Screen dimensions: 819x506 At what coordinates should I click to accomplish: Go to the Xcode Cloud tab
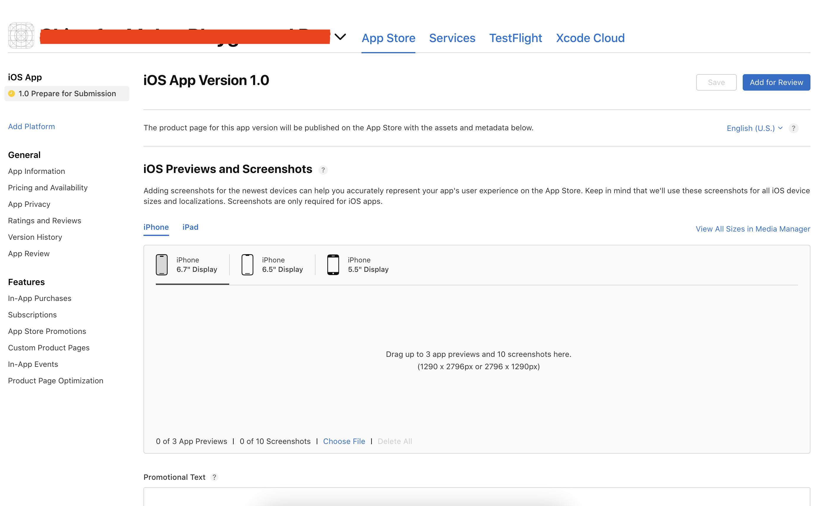click(590, 38)
